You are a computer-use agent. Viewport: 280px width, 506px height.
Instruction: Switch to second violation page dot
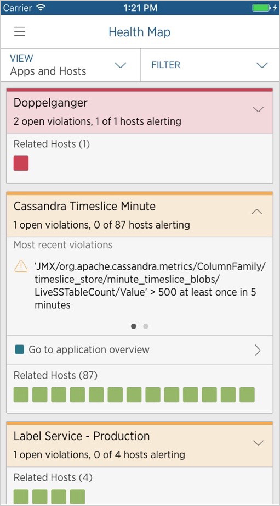(x=146, y=326)
